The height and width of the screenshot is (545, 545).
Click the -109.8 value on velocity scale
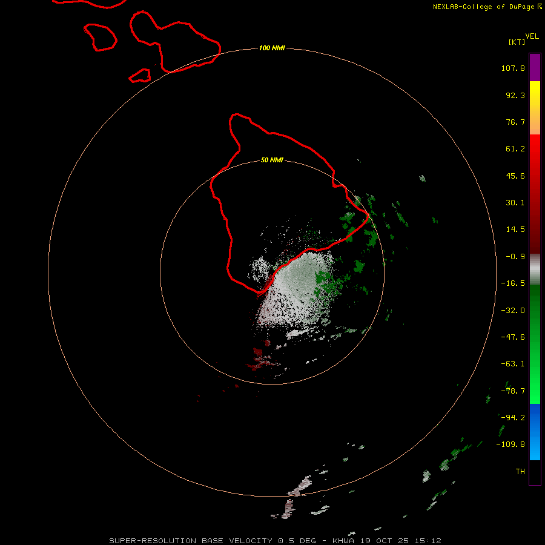[x=510, y=444]
